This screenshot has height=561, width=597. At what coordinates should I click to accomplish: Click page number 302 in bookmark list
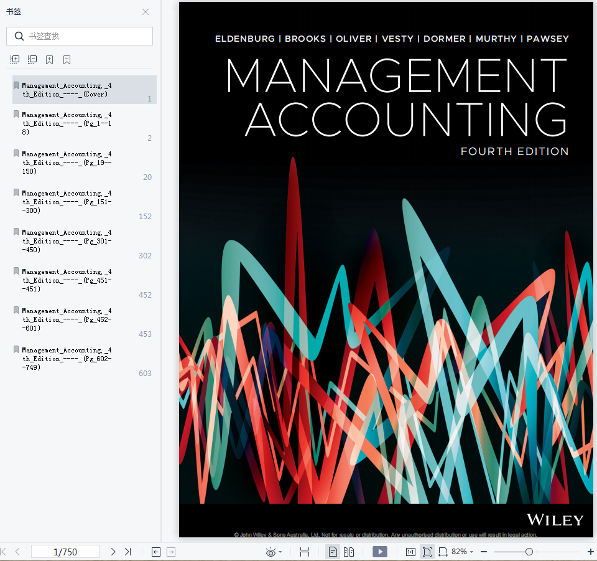(145, 256)
